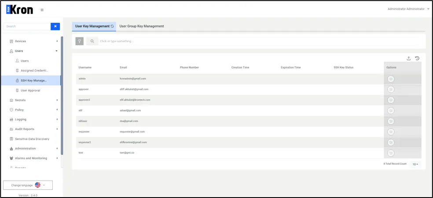This screenshot has width=433, height=198.
Task: Click the sidebar Search input field
Action: pos(27,26)
